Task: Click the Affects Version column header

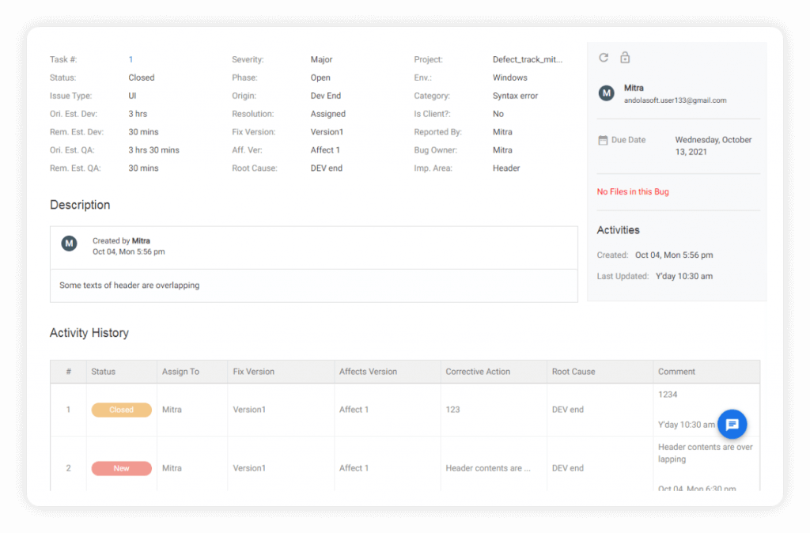Action: (x=368, y=372)
